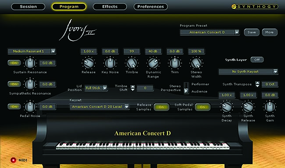Click the Synth Decay knob
Viewport: 285px width, 168px height.
coord(227,107)
